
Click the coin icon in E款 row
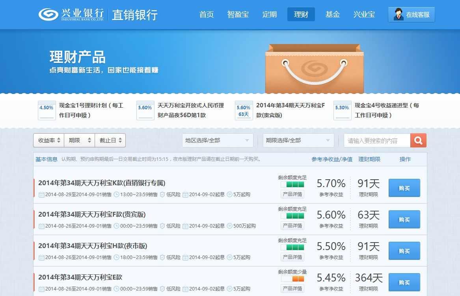pos(230,289)
